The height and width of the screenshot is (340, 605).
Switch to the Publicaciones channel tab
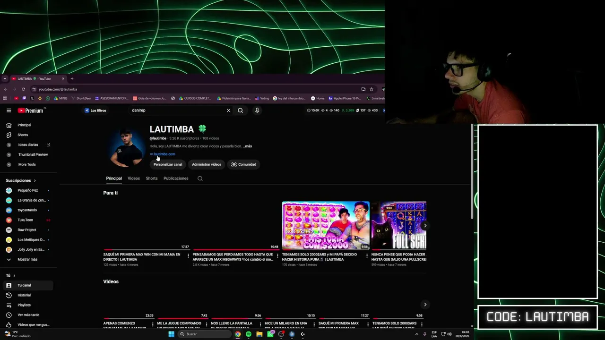(x=176, y=178)
